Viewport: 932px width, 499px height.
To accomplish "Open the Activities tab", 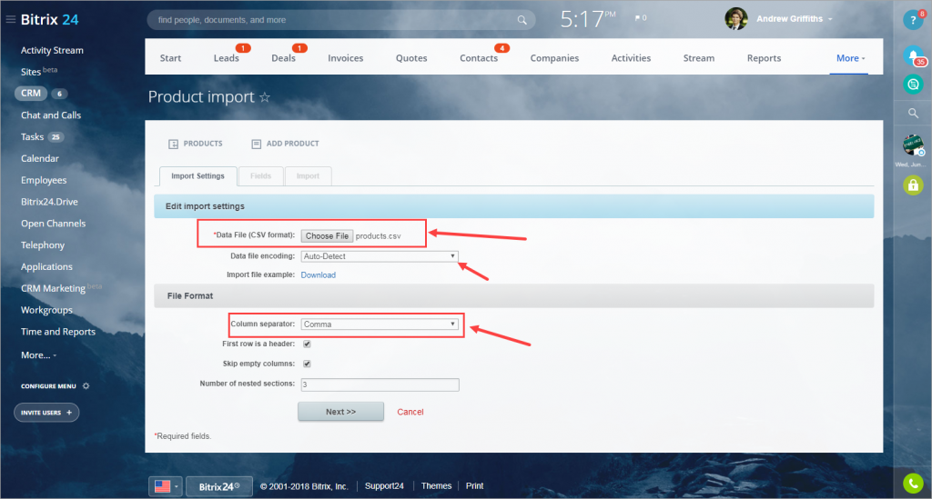I will pos(632,58).
